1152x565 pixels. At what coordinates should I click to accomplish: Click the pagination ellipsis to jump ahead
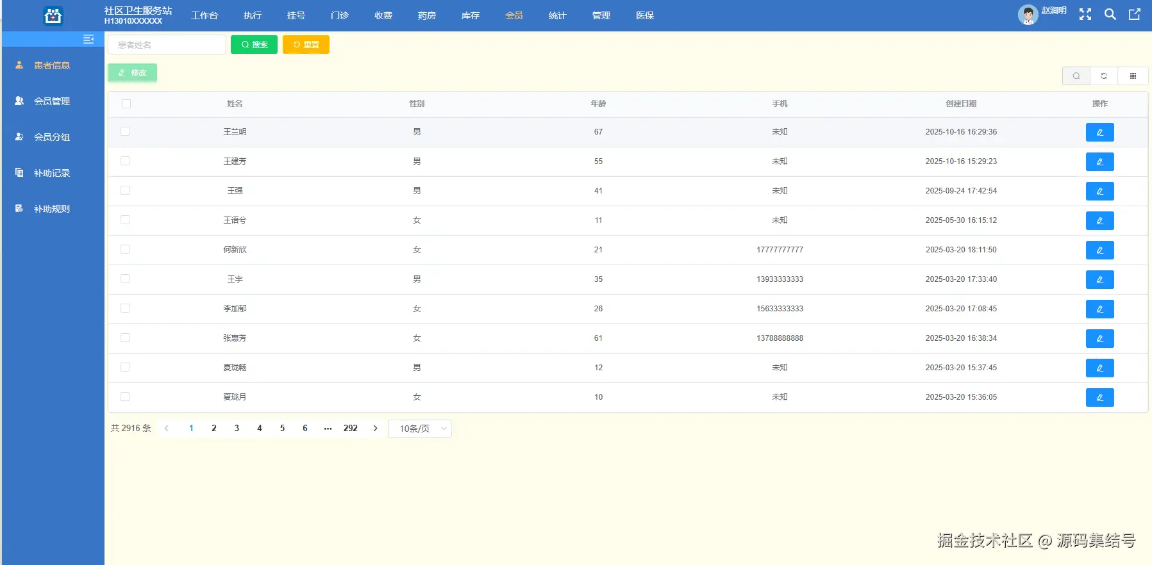pyautogui.click(x=328, y=429)
